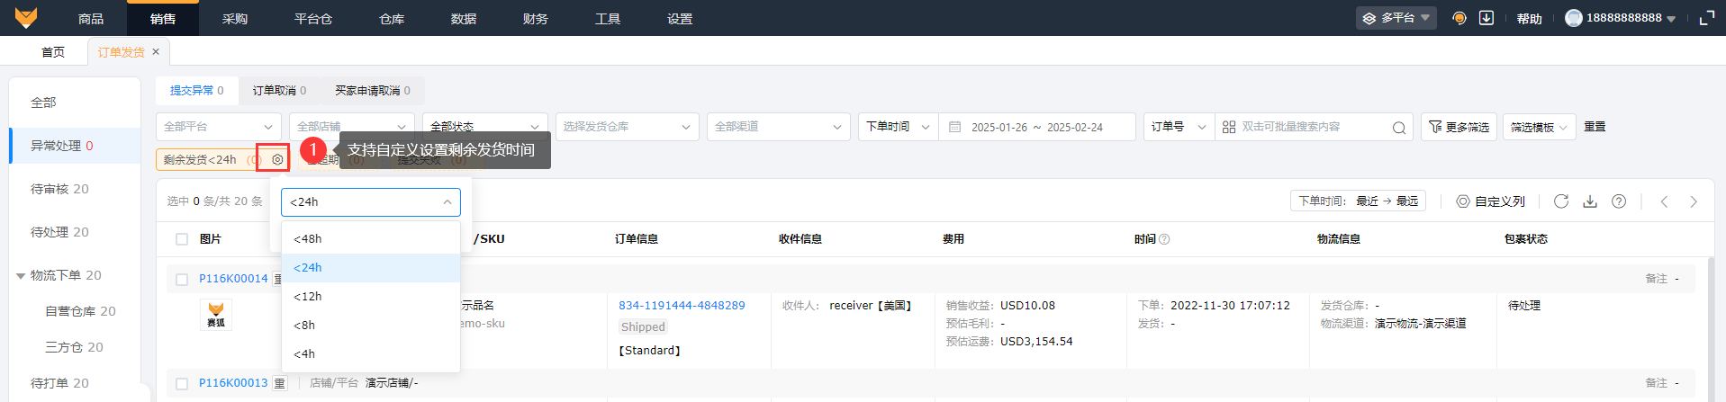Focus the batch search content field
This screenshot has height=402, width=1726.
[1315, 127]
